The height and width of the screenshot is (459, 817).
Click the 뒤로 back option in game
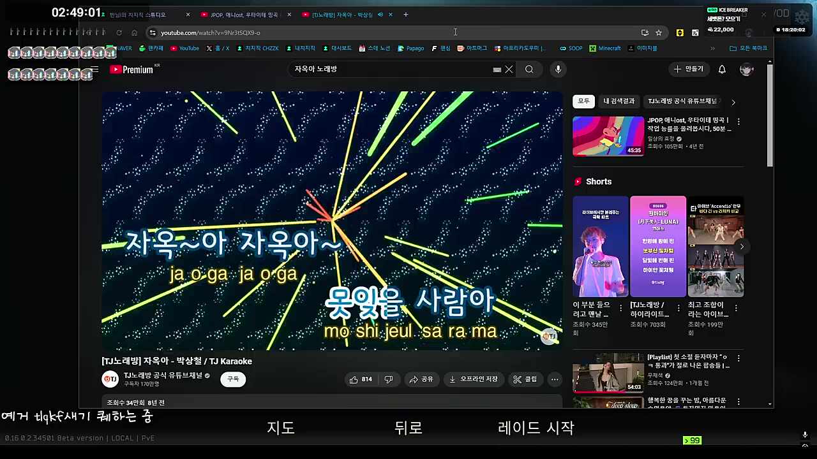pos(408,428)
